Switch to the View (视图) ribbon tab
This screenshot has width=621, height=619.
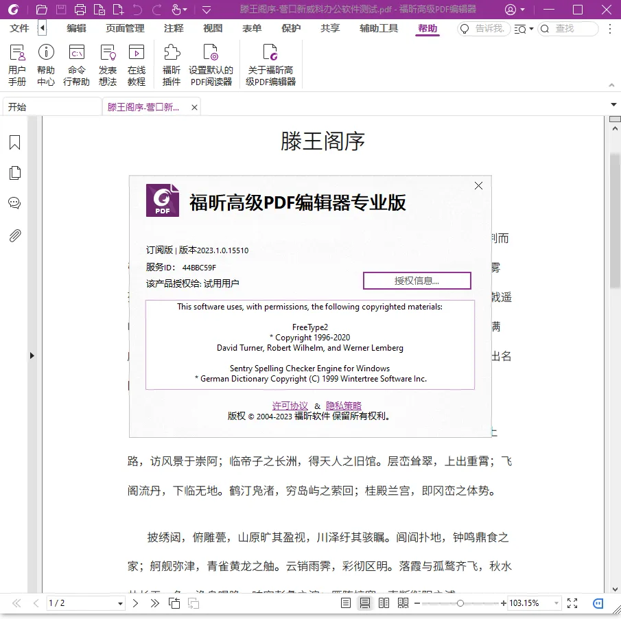tap(213, 28)
